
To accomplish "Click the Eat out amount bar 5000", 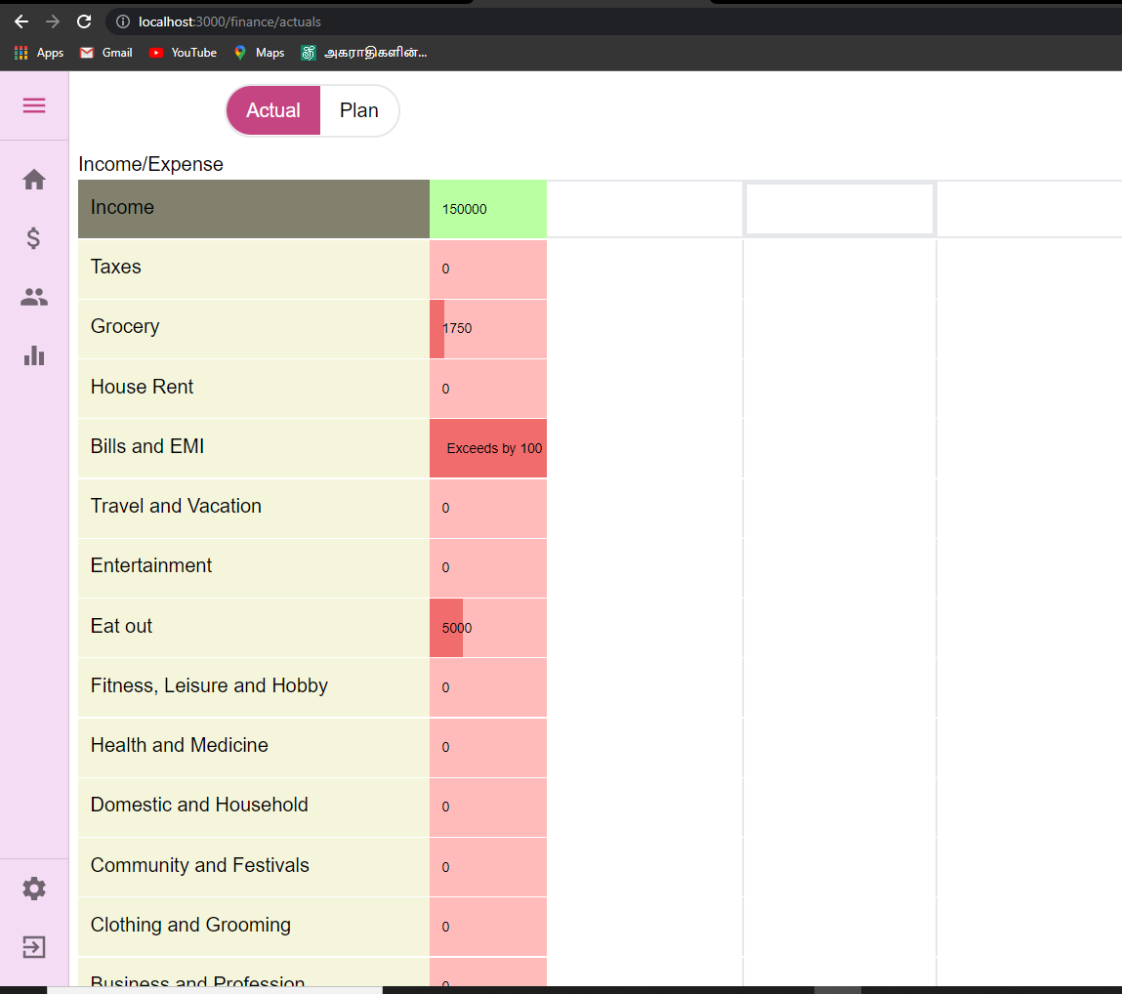I will 488,628.
